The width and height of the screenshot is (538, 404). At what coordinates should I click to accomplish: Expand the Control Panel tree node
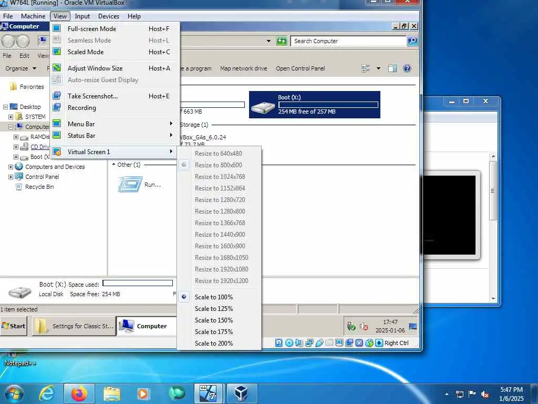coord(11,177)
